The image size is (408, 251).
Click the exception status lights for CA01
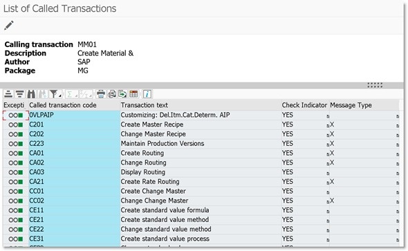click(16, 154)
